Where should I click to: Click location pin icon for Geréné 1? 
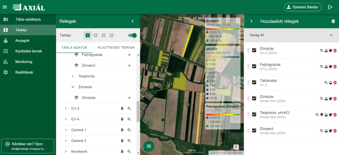point(122,130)
